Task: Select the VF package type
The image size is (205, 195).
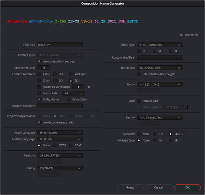Action: pos(170,140)
